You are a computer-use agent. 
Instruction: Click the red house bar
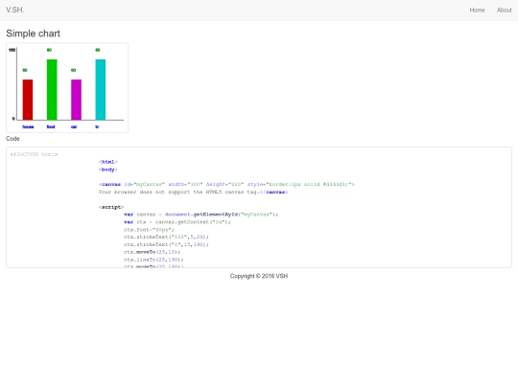click(28, 100)
